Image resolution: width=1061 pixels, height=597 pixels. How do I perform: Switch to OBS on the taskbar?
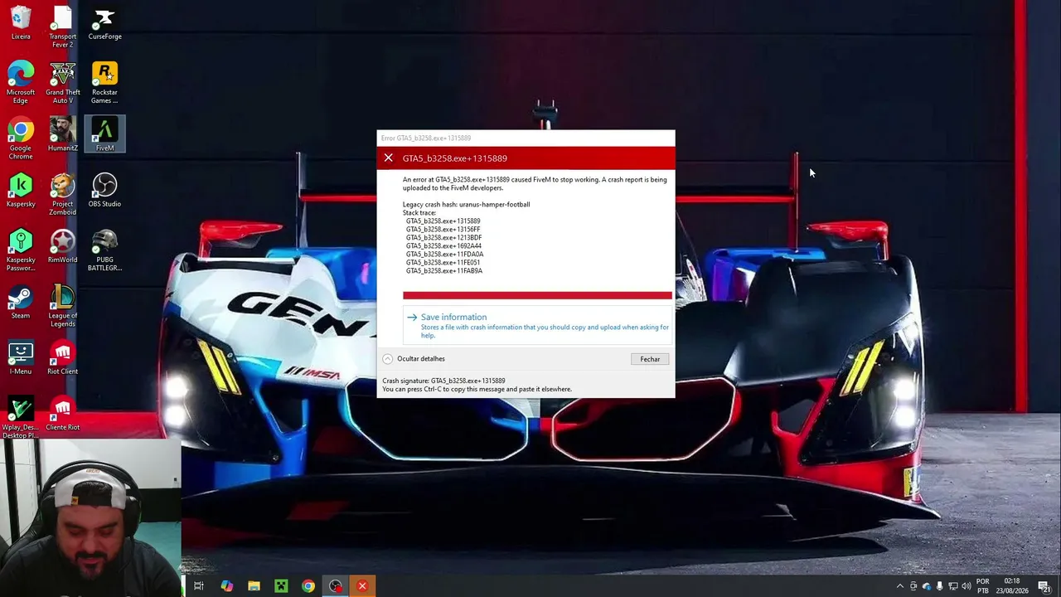click(336, 586)
